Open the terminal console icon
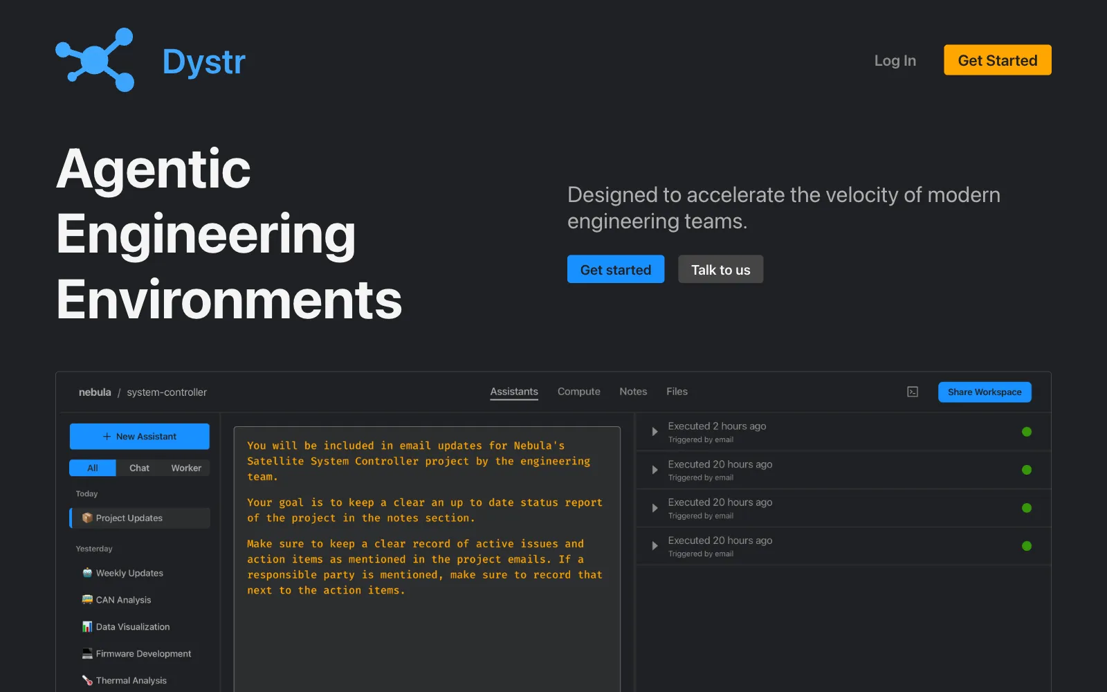Viewport: 1107px width, 692px height. click(913, 392)
